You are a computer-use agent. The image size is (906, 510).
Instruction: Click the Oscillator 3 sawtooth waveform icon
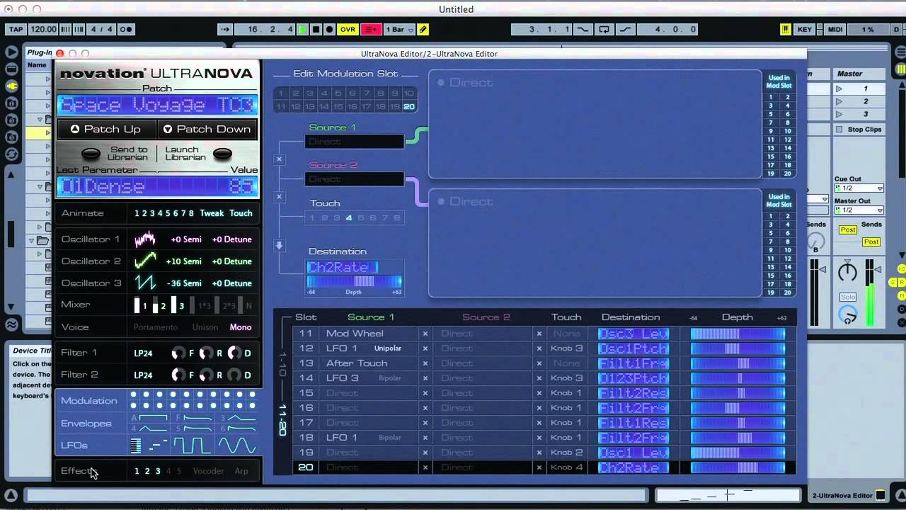145,283
